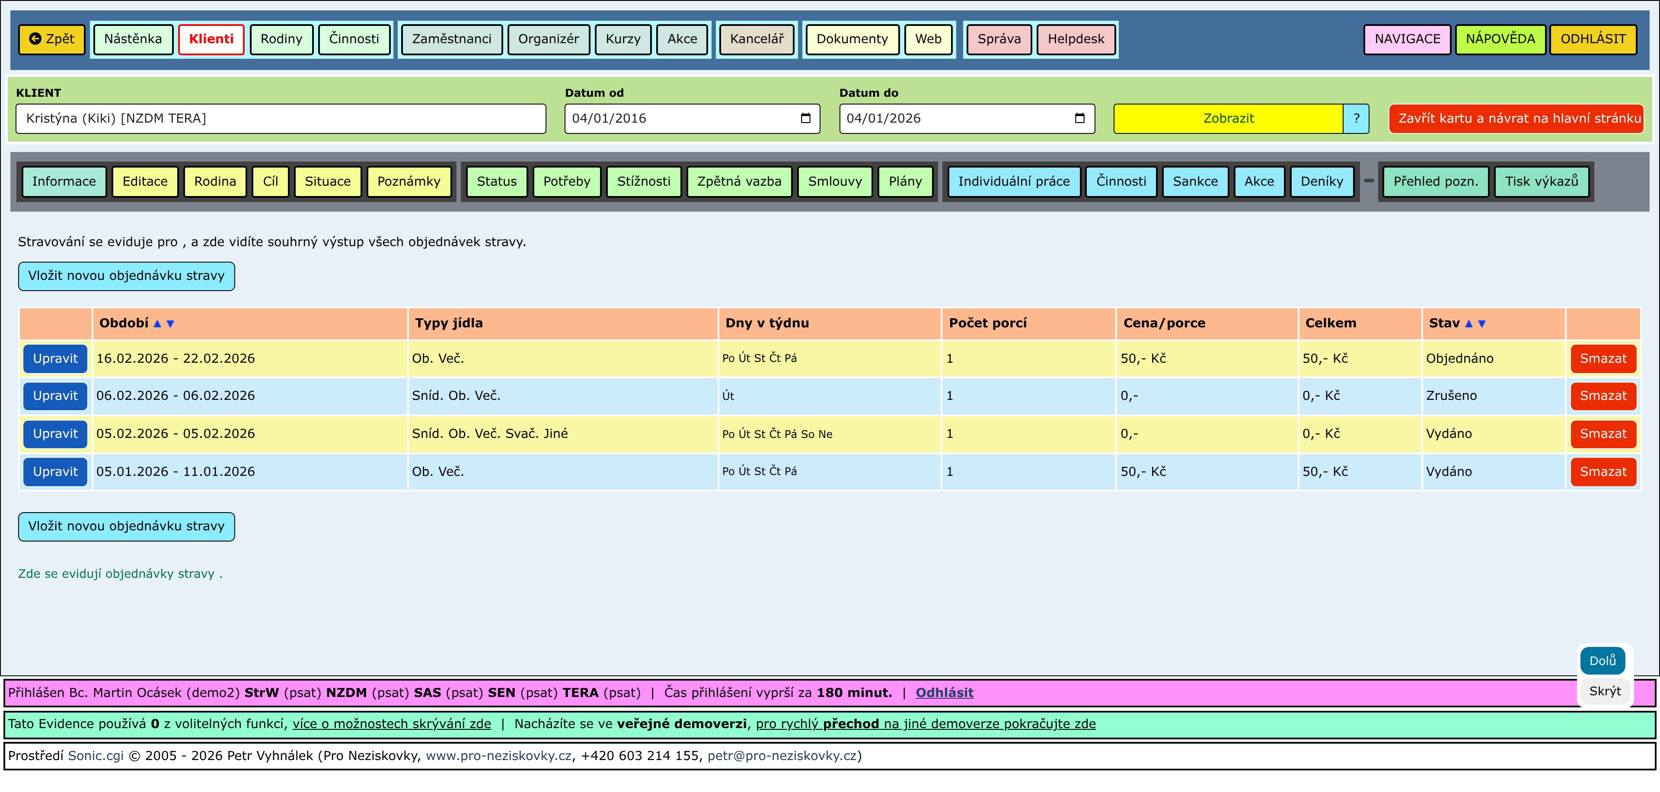1660x792 pixels.
Task: Edit the 06.02.2026 order row
Action: click(55, 396)
